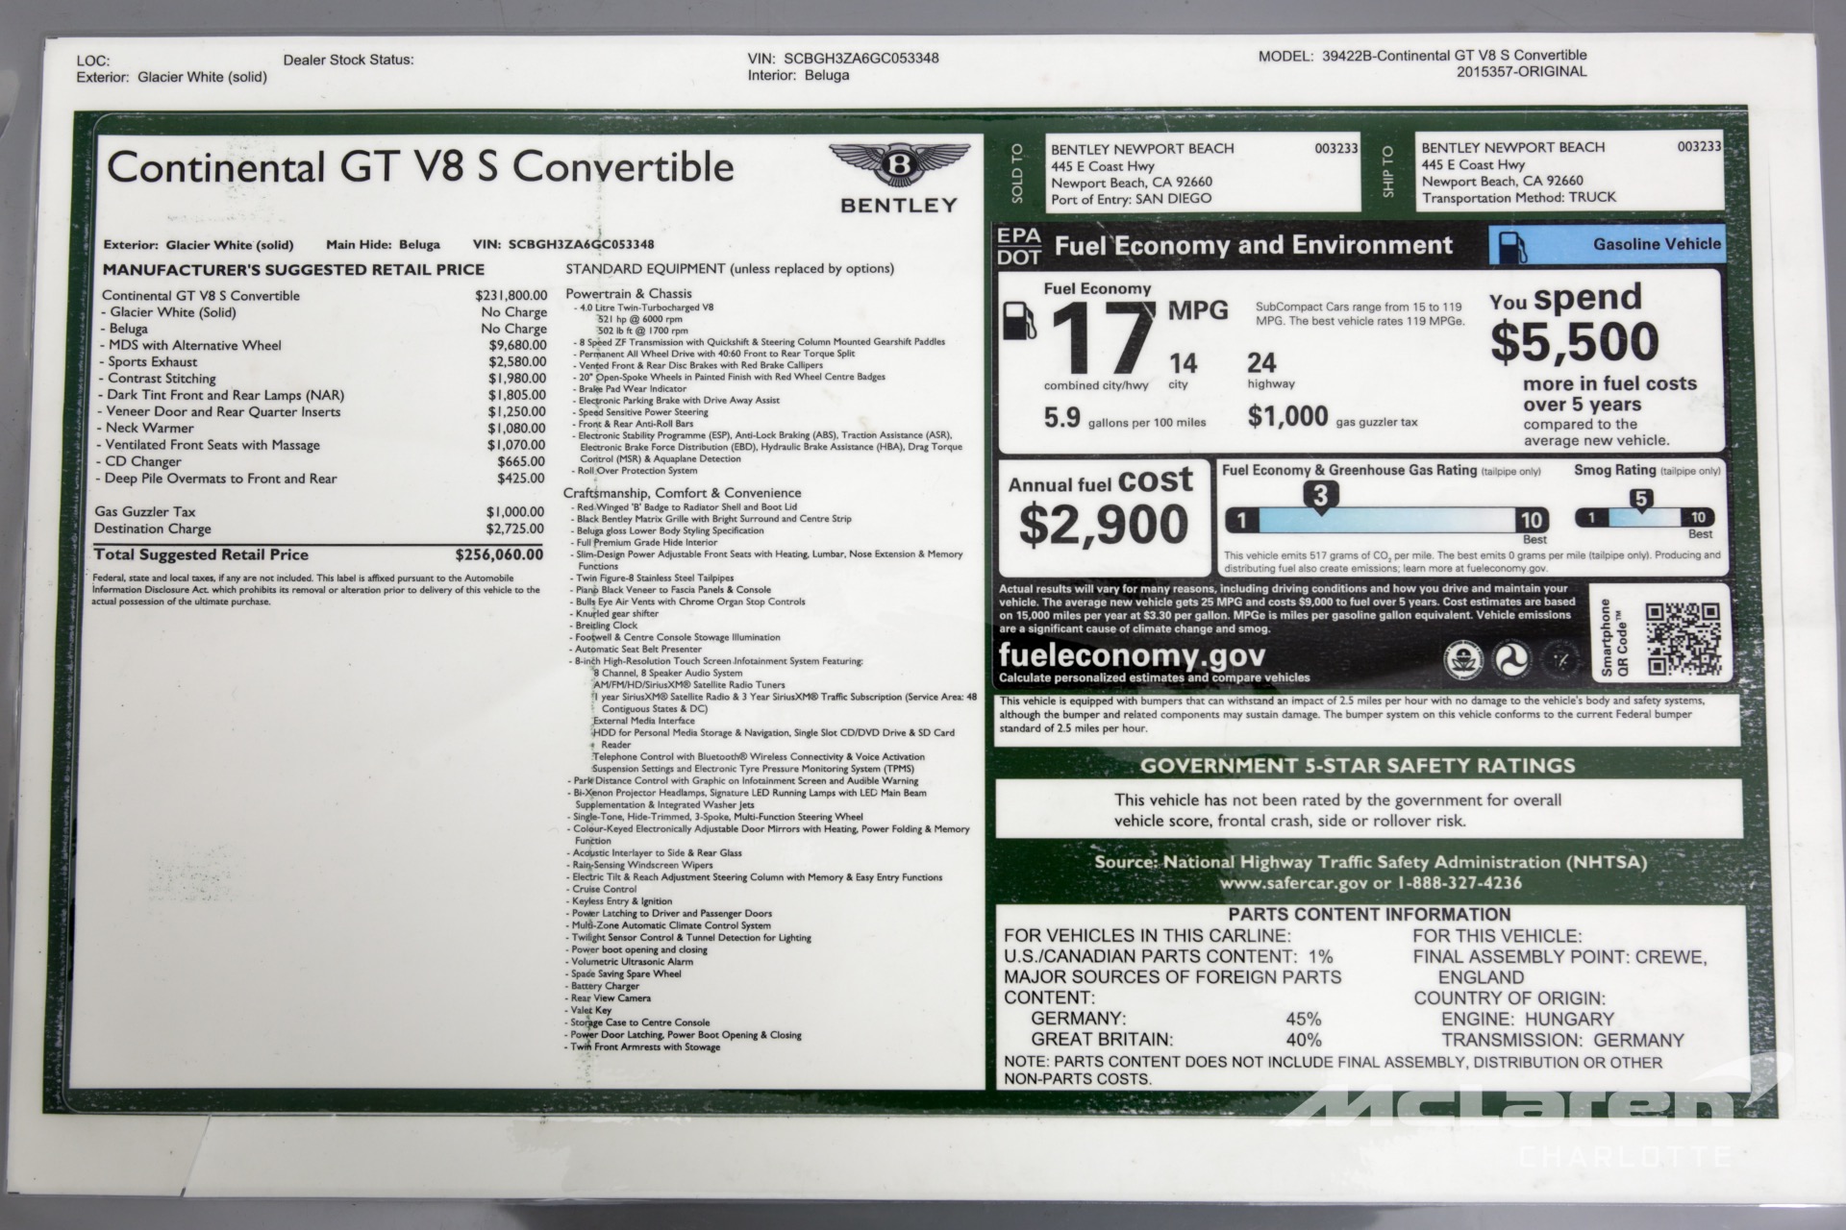This screenshot has height=1230, width=1846.
Task: Click the Sports Exhaust option line
Action: point(324,361)
